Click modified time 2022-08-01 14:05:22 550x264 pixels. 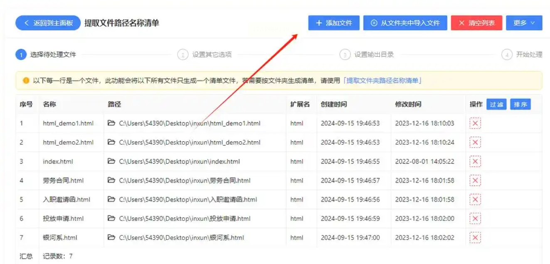click(424, 161)
